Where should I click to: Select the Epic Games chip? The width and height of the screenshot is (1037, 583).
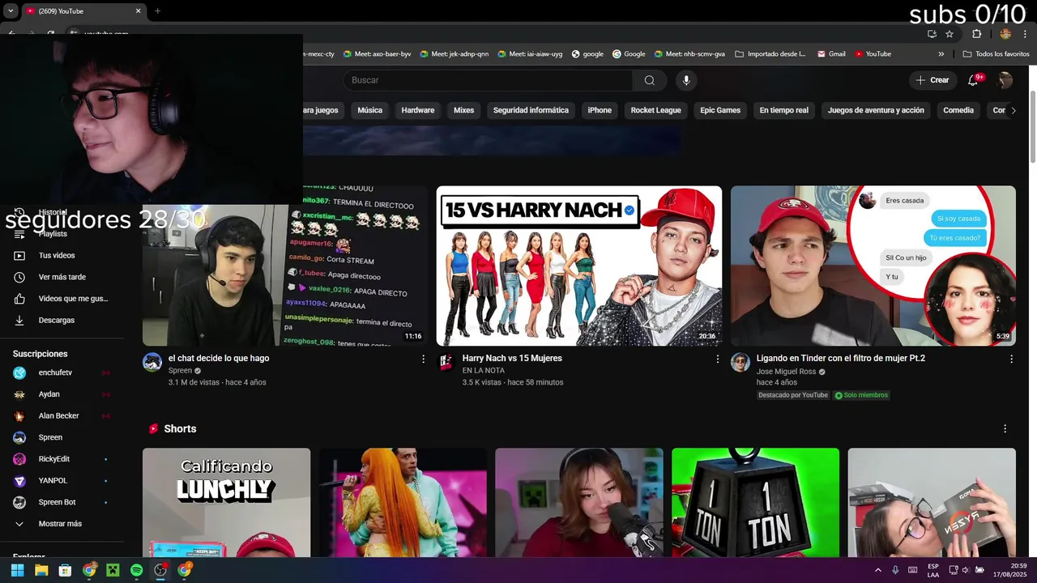(x=720, y=110)
